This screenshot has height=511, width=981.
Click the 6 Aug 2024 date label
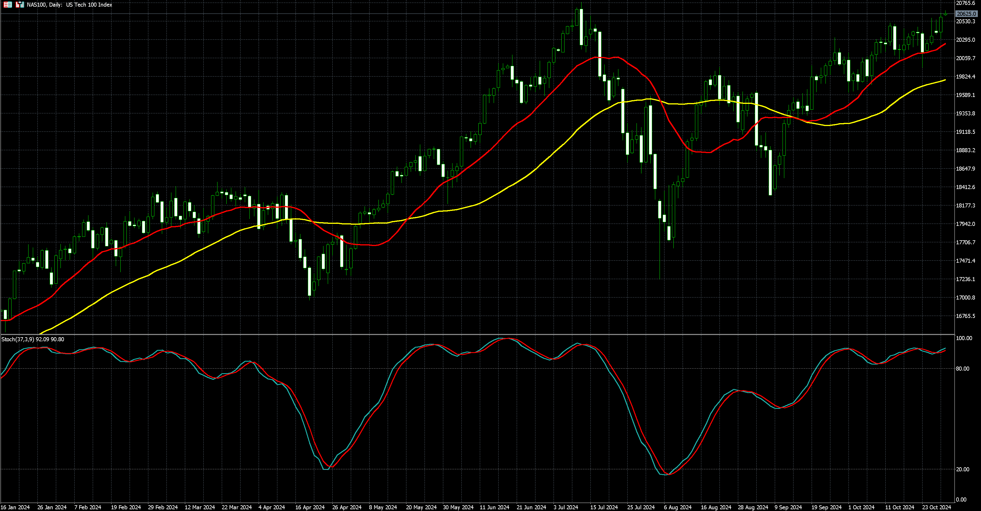[677, 507]
